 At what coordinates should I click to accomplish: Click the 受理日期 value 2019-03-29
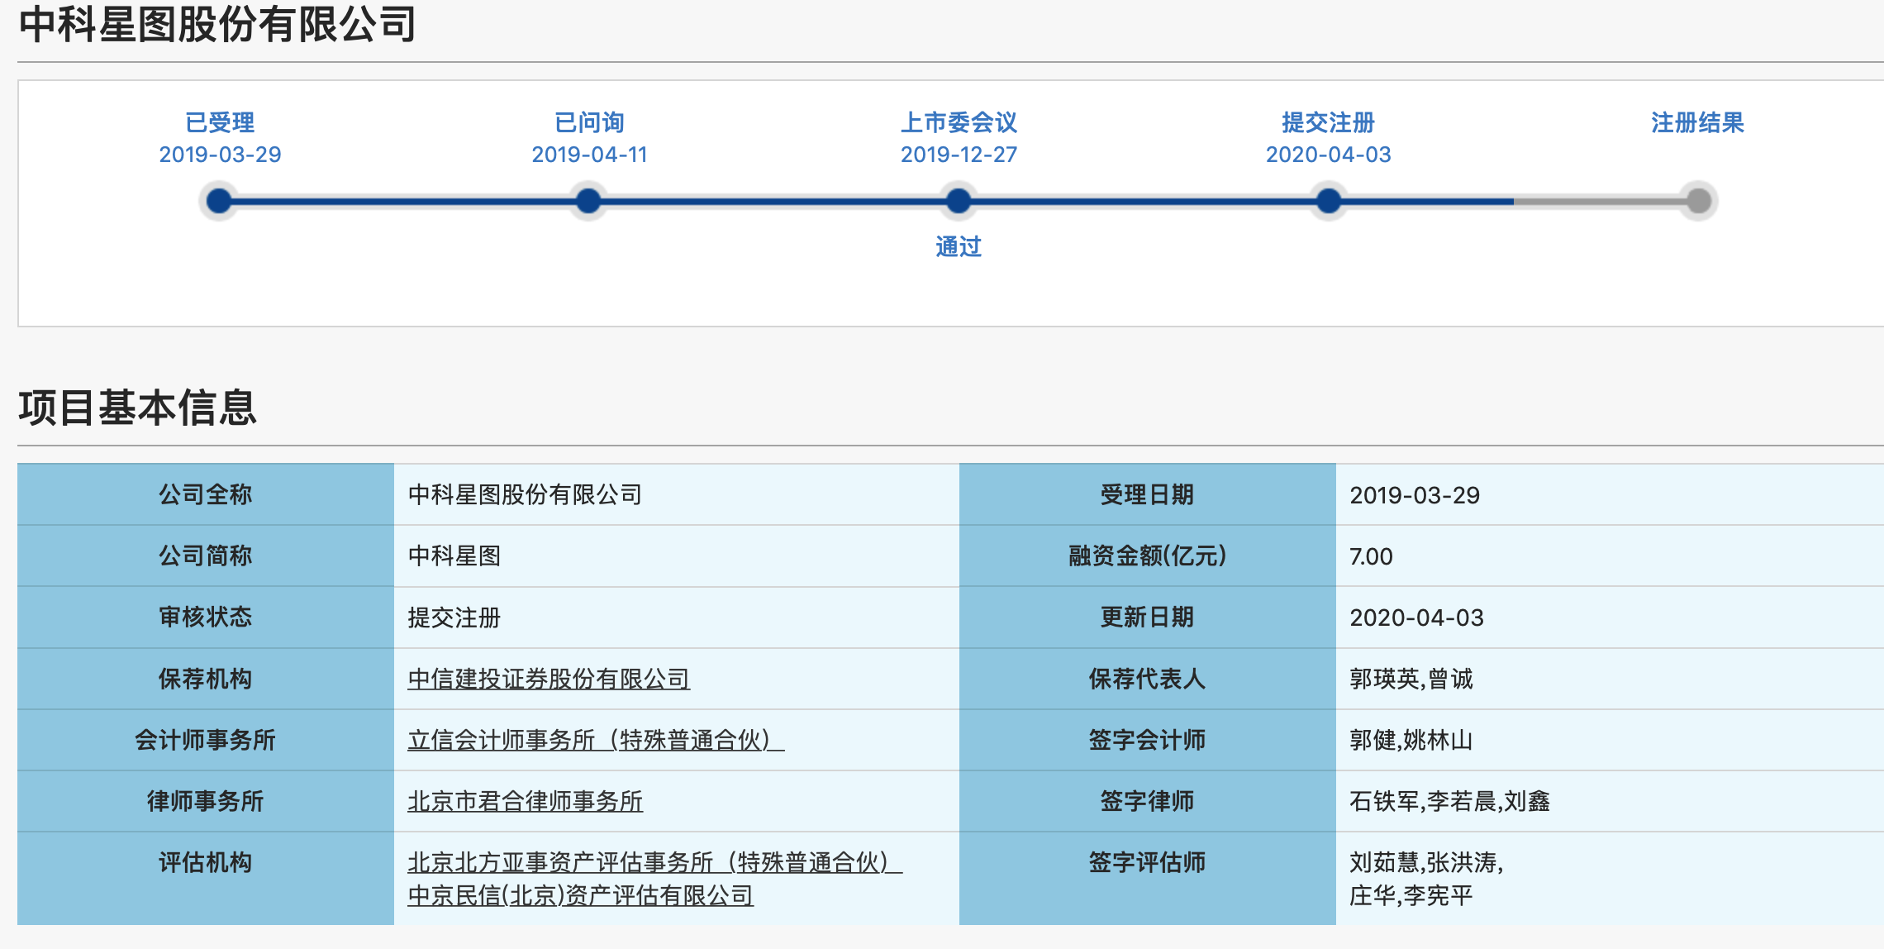(x=1415, y=495)
